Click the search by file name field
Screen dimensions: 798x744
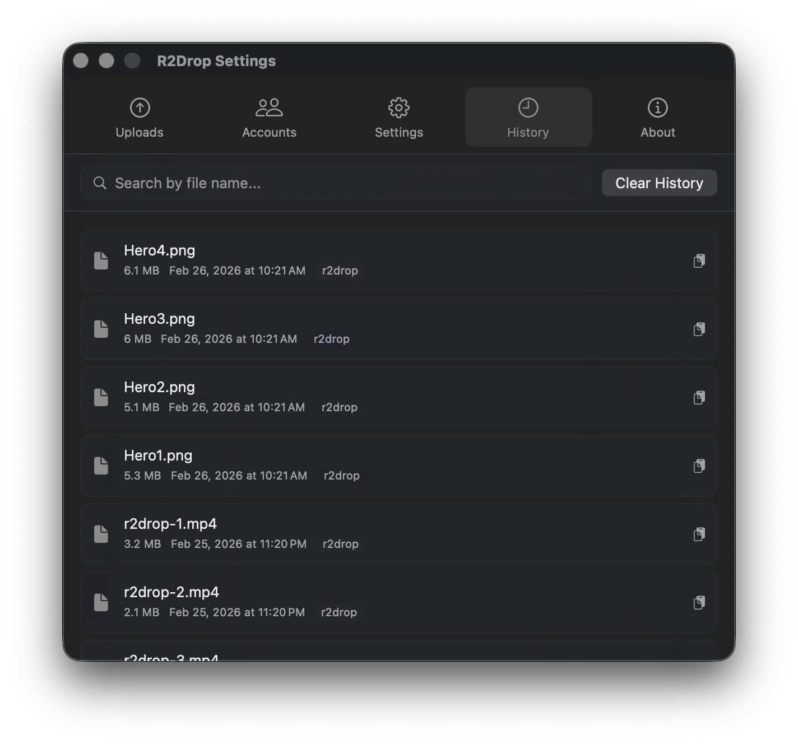[x=335, y=183]
